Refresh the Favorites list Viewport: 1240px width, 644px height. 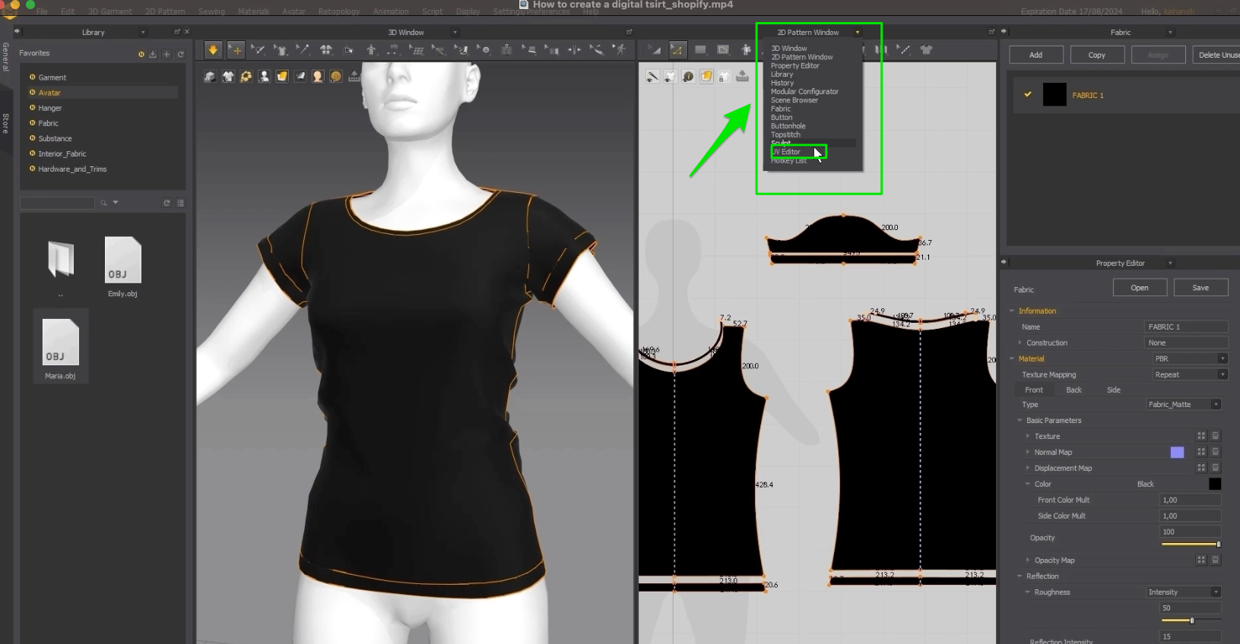(x=180, y=54)
